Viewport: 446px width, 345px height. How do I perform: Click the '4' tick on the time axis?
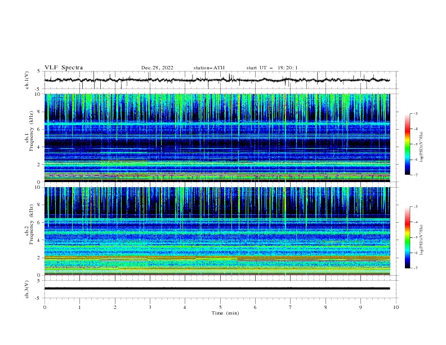click(x=185, y=307)
